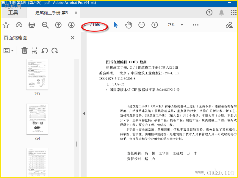Go to previous page with the up arrow
The width and height of the screenshot is (238, 178).
click(x=58, y=25)
